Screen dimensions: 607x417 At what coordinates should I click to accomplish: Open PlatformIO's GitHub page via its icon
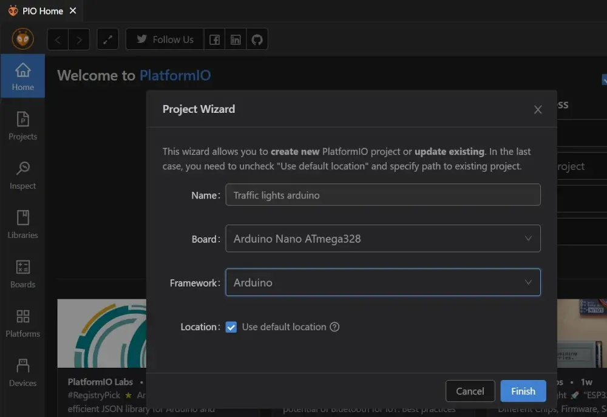click(257, 39)
